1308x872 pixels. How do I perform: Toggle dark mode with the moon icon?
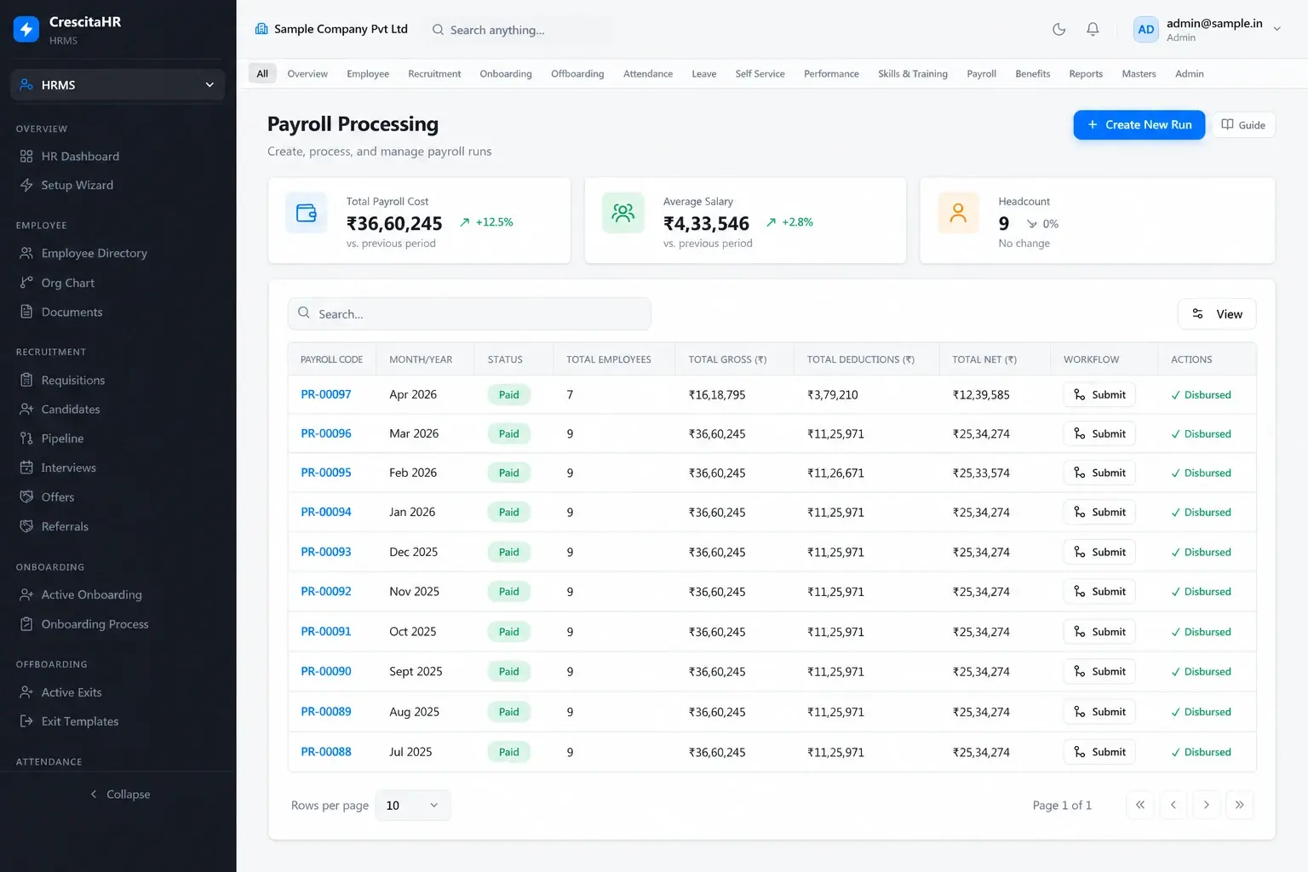pyautogui.click(x=1058, y=29)
